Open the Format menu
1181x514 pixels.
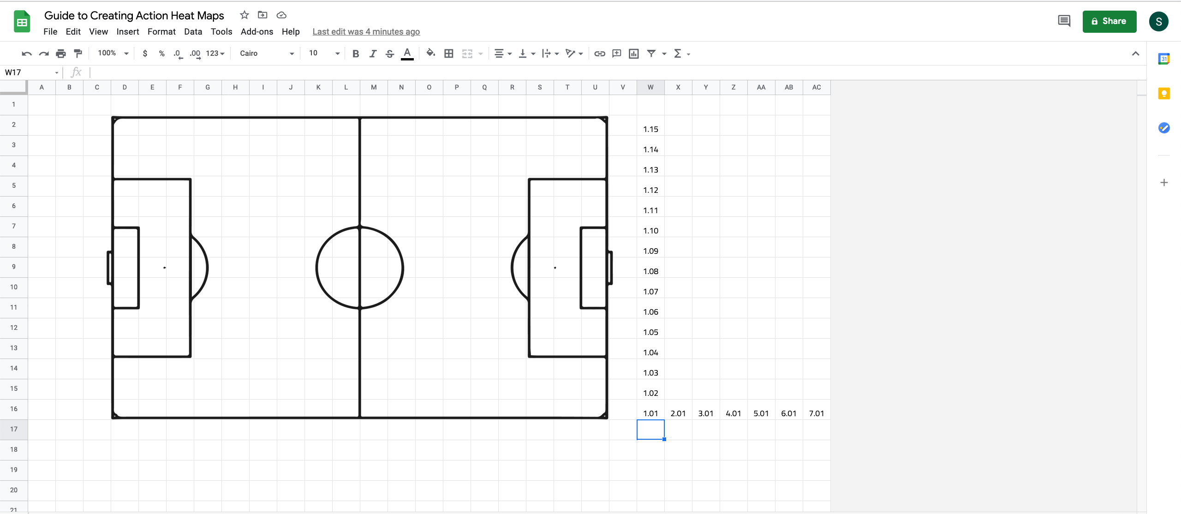(161, 31)
